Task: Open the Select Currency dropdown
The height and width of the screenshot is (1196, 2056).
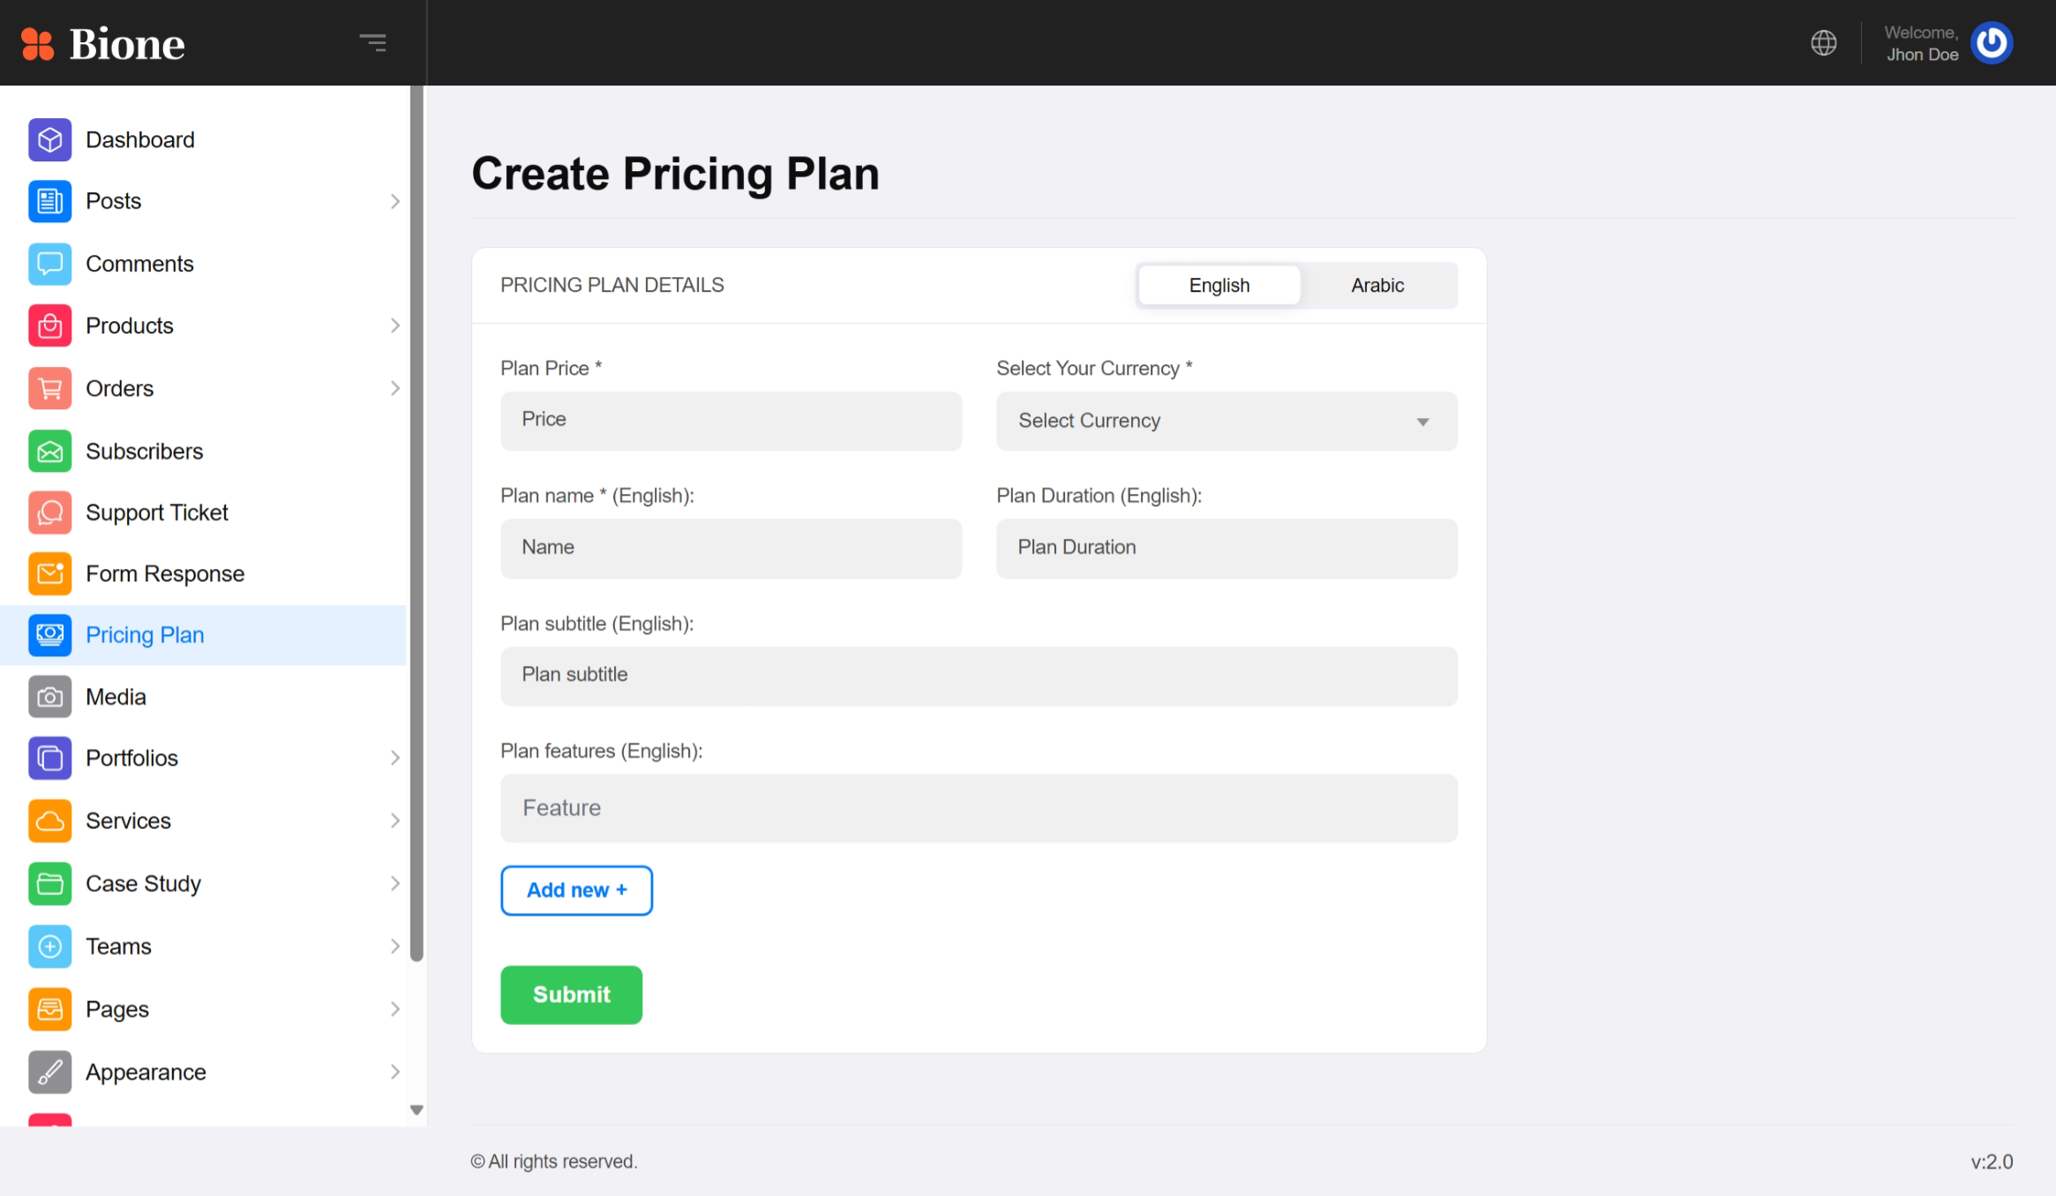Action: point(1227,421)
